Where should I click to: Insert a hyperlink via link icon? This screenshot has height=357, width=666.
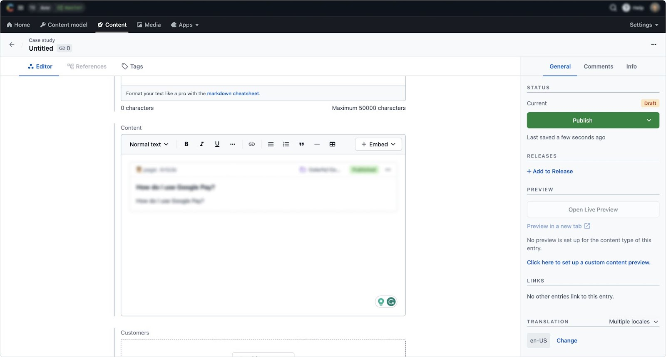click(252, 144)
